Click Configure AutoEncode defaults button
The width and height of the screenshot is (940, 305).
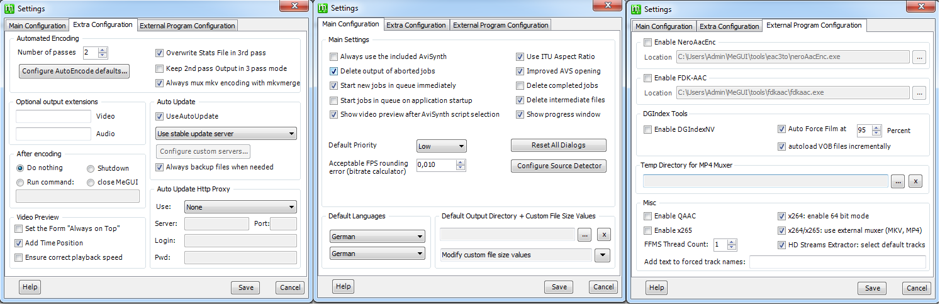(x=75, y=71)
